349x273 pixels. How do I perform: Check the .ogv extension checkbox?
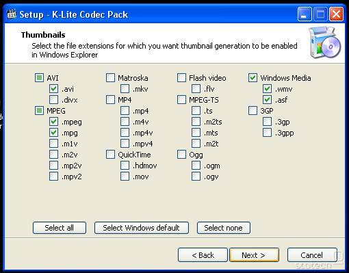[196, 177]
